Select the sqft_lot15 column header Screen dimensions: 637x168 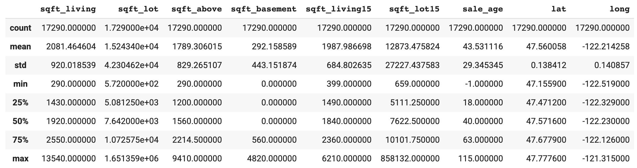(x=414, y=9)
